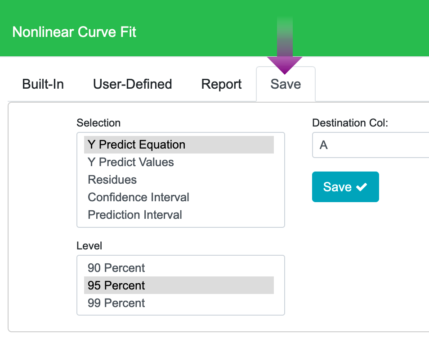Pick Residues from the Selection list
The image size is (429, 339).
click(x=112, y=180)
